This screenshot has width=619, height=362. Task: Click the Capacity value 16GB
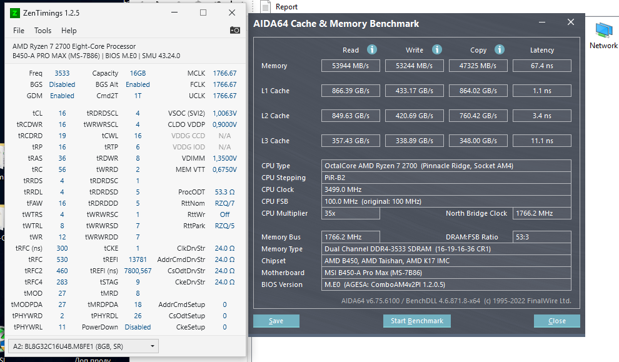[138, 73]
